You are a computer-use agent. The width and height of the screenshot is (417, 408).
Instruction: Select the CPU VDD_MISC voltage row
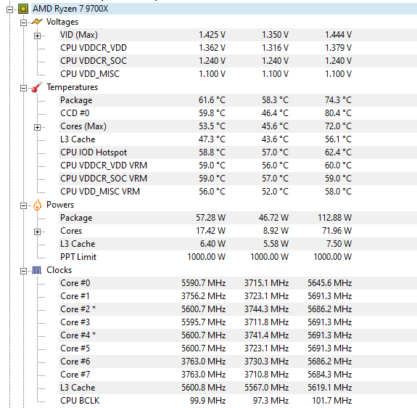click(x=238, y=74)
